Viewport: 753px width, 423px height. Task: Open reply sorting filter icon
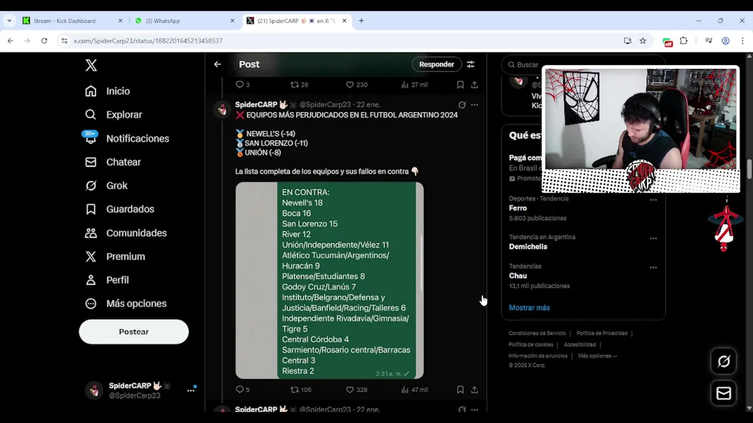(x=471, y=65)
